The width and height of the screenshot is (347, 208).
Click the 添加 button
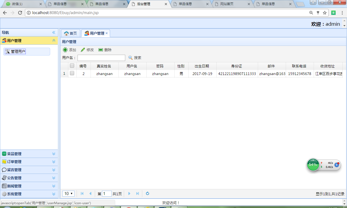70,50
